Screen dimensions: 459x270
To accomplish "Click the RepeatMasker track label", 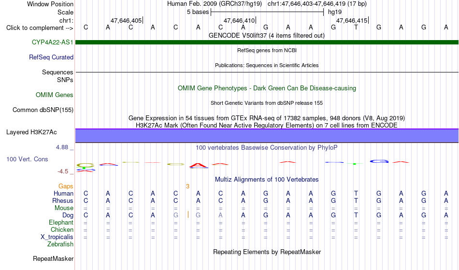I will click(x=53, y=258).
